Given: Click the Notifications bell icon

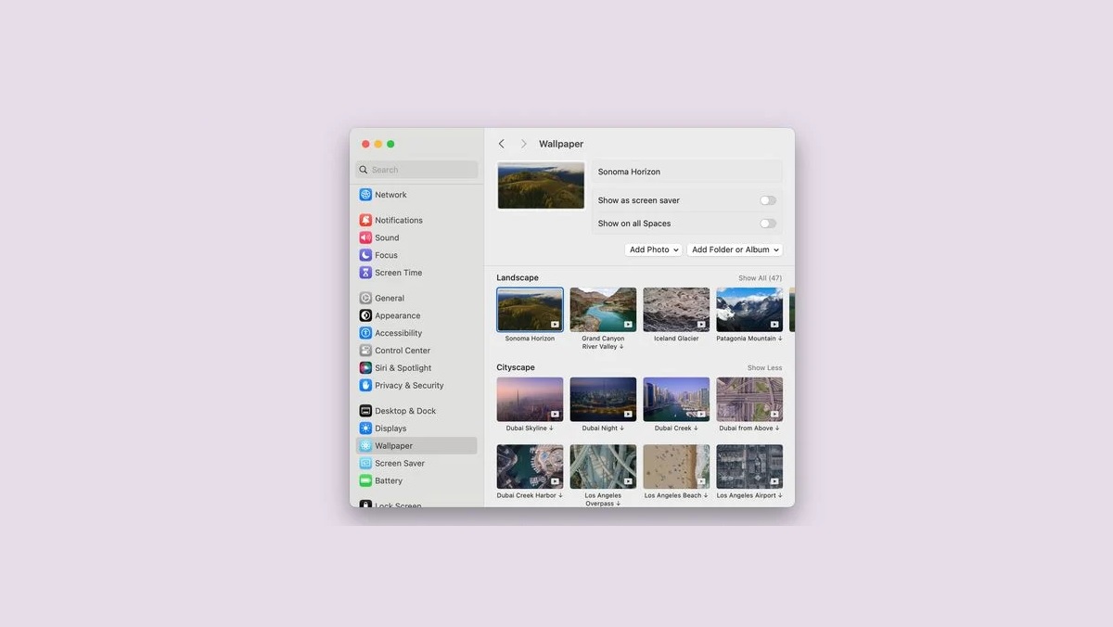Looking at the screenshot, I should point(365,221).
